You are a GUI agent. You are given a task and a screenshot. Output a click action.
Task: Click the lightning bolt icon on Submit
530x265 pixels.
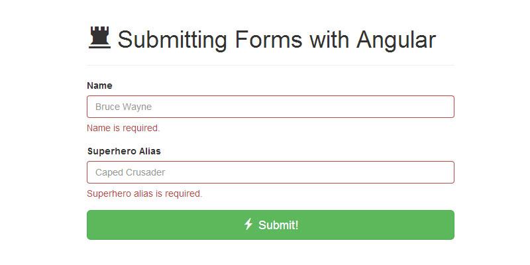pos(248,225)
